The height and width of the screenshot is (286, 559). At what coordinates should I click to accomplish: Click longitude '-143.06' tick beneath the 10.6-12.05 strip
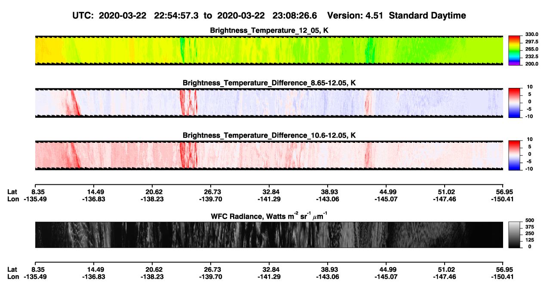coord(328,199)
